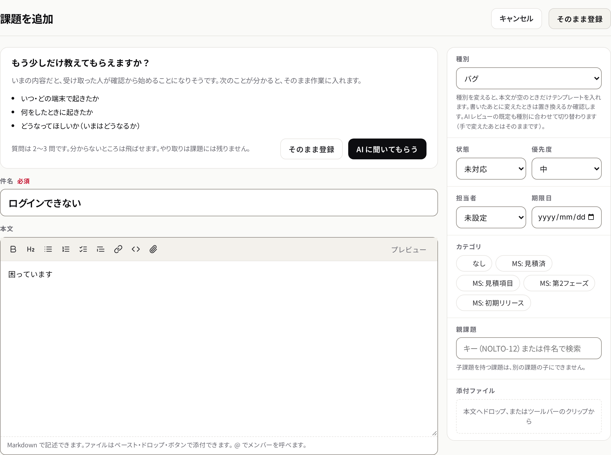Open the プレビュー tab of the editor
This screenshot has height=455, width=611.
click(x=409, y=249)
